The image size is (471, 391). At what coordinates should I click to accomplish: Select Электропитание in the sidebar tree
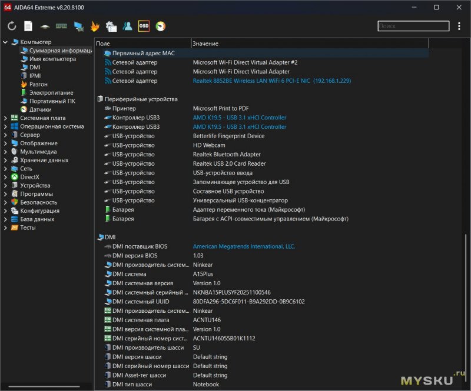click(x=51, y=93)
